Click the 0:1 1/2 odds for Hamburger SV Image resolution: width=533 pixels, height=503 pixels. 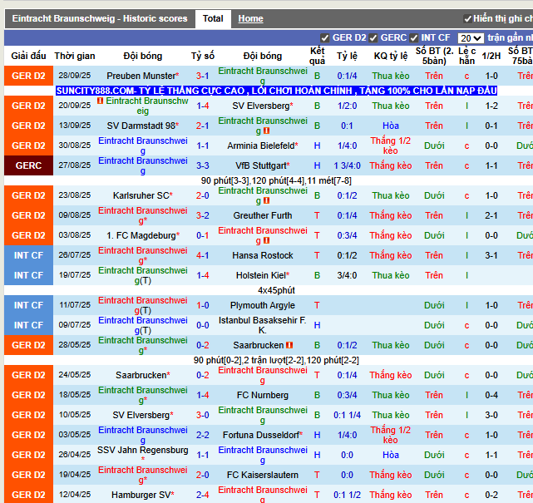pos(347,495)
